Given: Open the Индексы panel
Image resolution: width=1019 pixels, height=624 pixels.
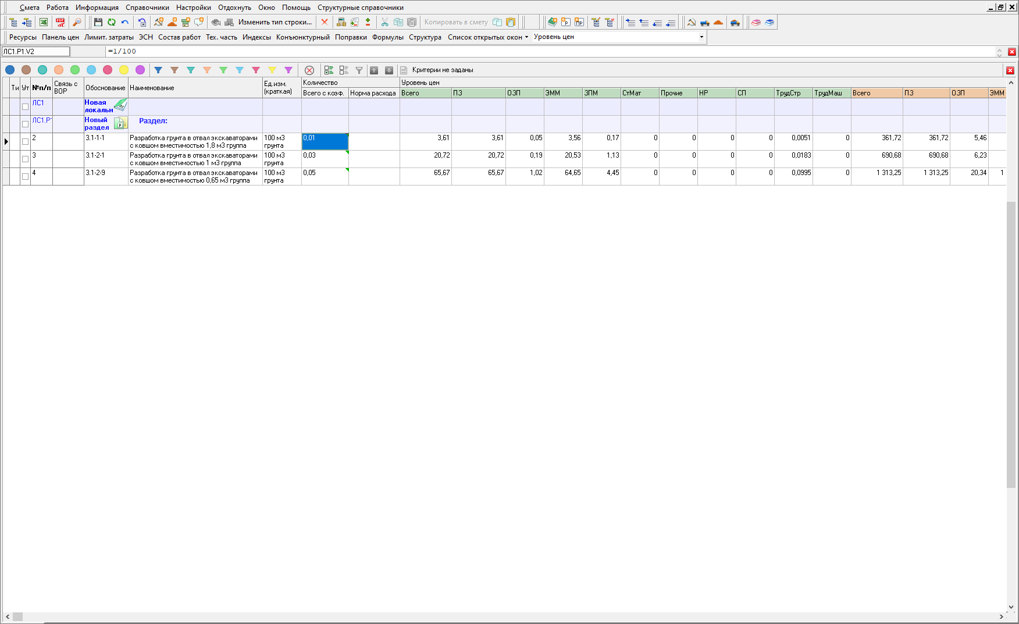Looking at the screenshot, I should click(x=256, y=37).
